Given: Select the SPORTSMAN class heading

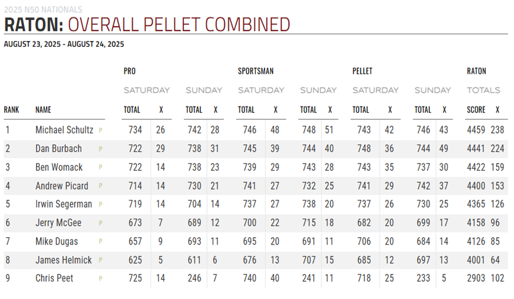Looking at the screenshot, I should click(256, 71).
